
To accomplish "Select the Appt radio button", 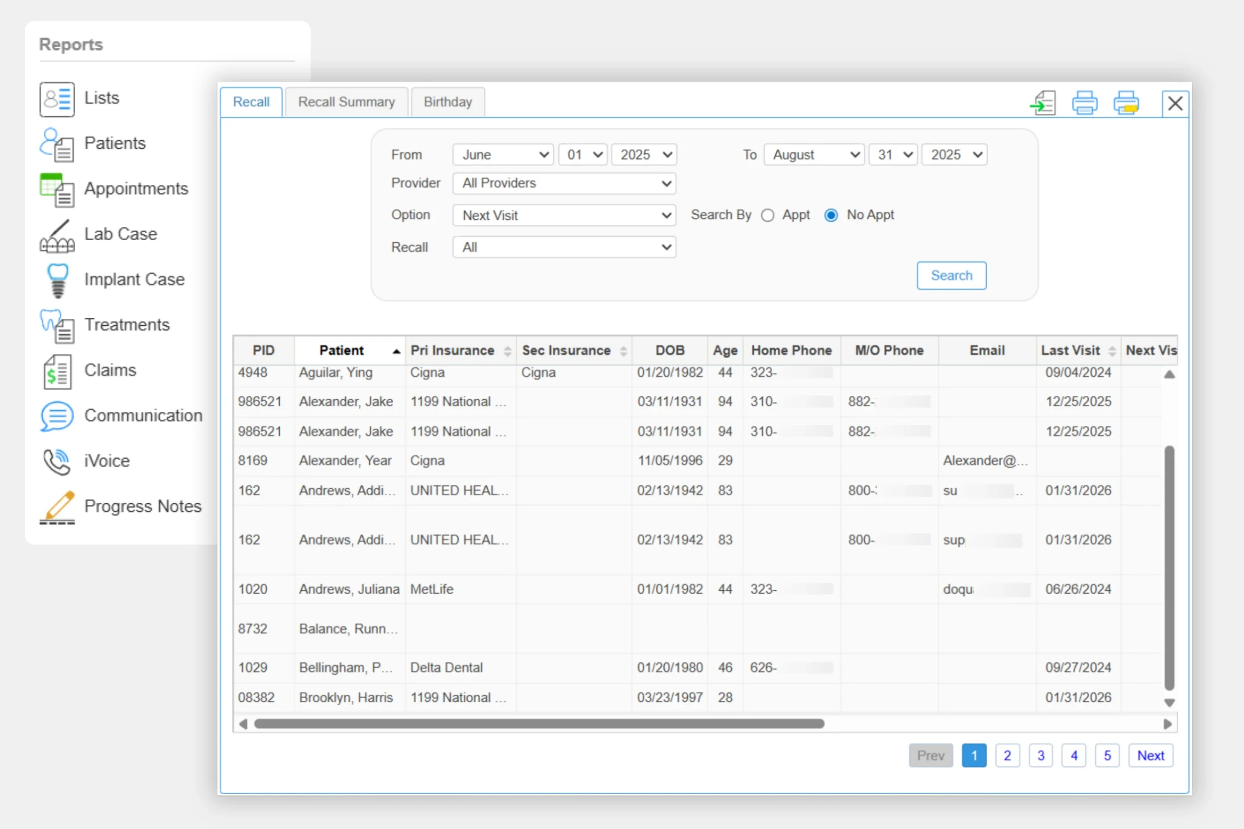I will coord(767,216).
